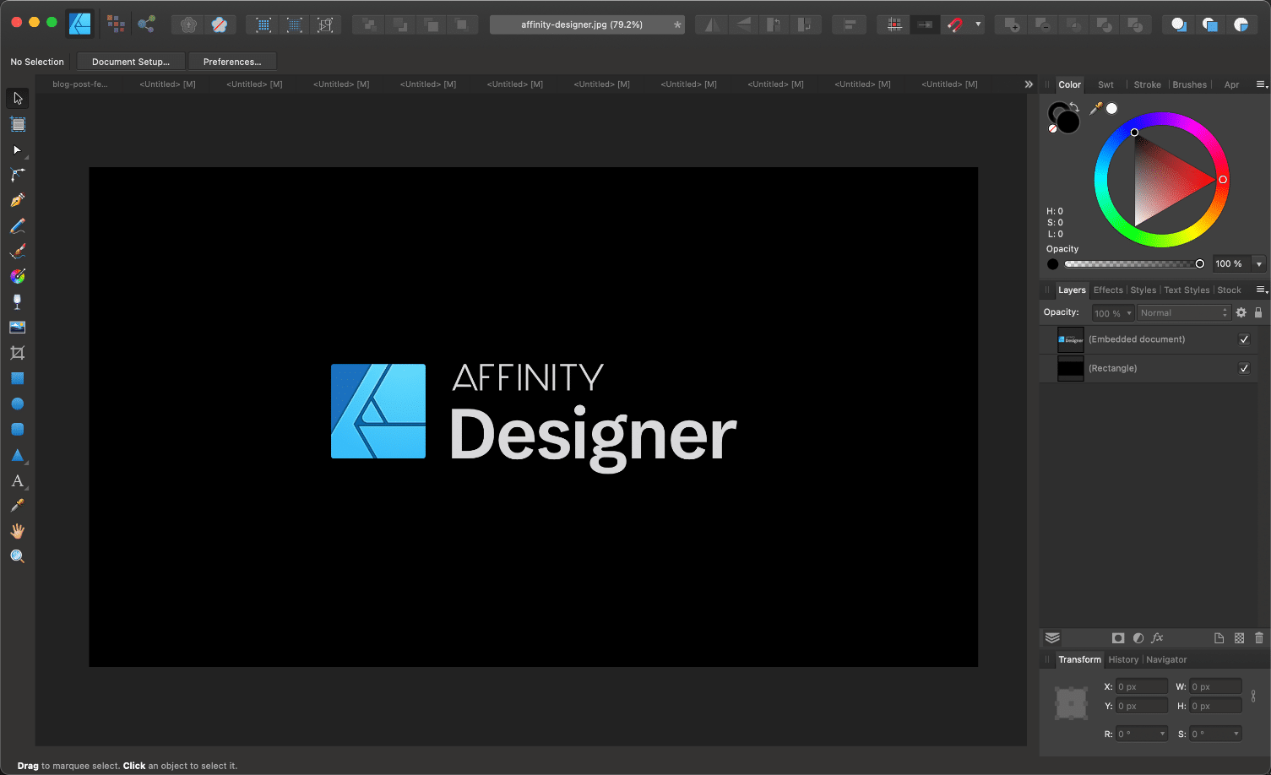Screen dimensions: 1271x775
Task: Choose the Zoom magnifier tool
Action: click(17, 556)
